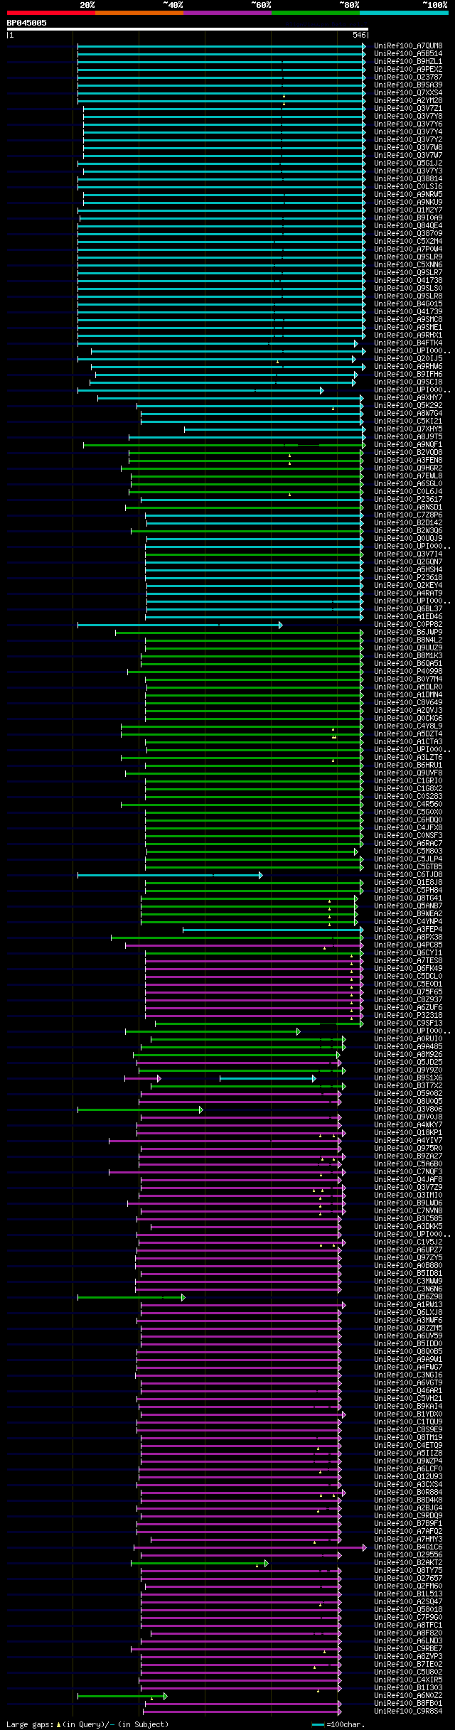Select hit UniRef100_C5XNN6

pyautogui.click(x=408, y=265)
